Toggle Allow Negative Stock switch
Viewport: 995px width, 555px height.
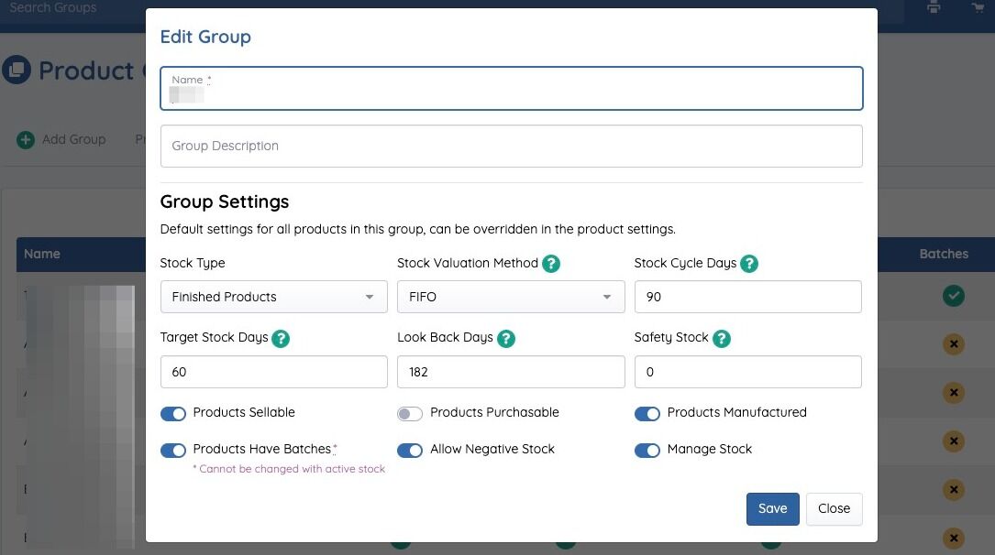click(410, 450)
